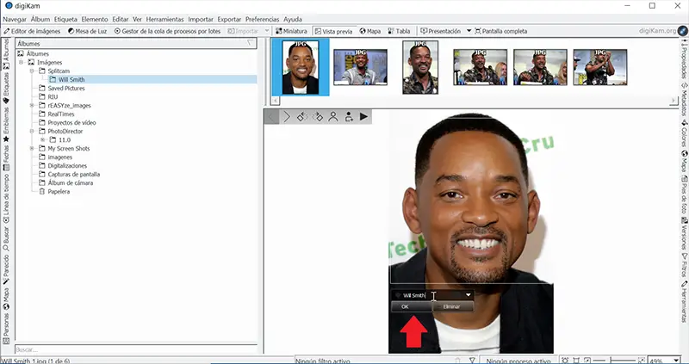Open filter funnel icon in status bar

pos(472,361)
